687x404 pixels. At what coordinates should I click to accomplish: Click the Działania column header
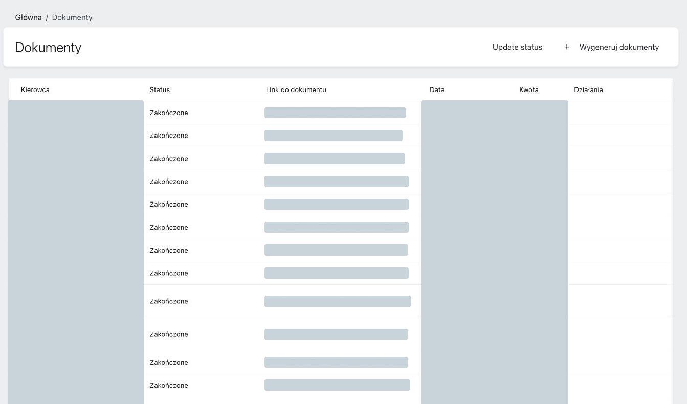click(588, 89)
